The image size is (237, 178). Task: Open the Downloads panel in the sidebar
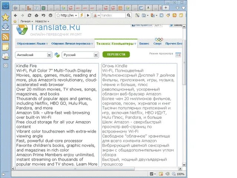pyautogui.click(x=6, y=27)
